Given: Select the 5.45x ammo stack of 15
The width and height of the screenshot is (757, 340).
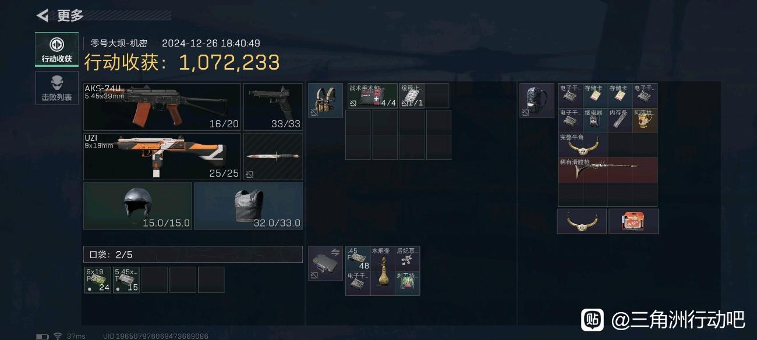Looking at the screenshot, I should pos(126,280).
